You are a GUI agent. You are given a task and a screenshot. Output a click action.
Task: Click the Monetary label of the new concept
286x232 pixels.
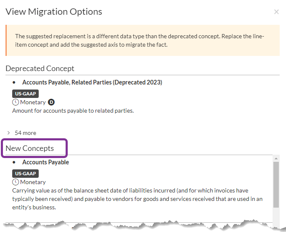pyautogui.click(x=33, y=182)
